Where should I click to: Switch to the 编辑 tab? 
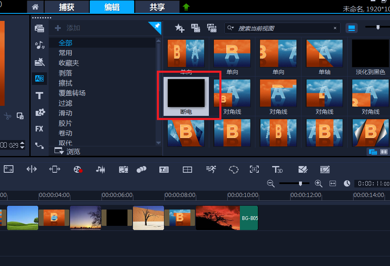[x=112, y=7]
